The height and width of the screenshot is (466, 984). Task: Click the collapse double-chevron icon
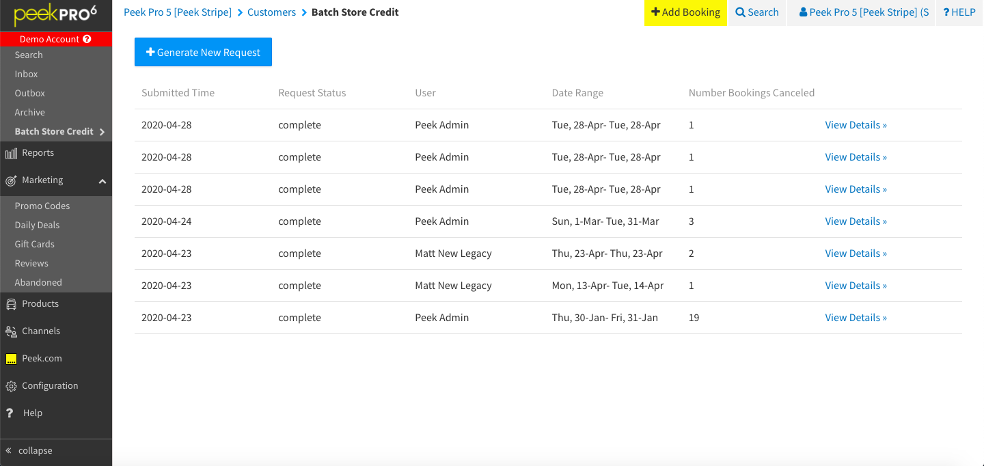[x=9, y=451]
